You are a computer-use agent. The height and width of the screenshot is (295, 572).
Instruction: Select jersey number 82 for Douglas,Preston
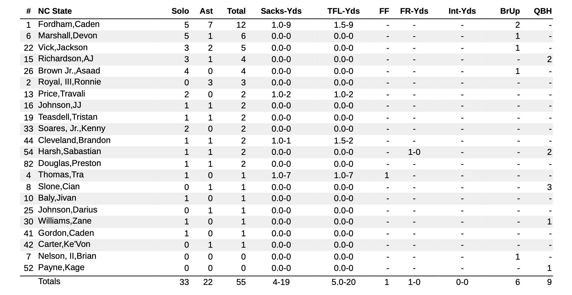pos(28,164)
